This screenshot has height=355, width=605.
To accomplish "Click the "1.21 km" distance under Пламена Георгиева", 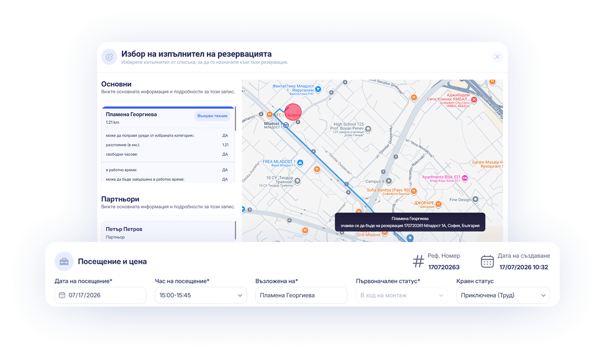I will click(x=113, y=122).
